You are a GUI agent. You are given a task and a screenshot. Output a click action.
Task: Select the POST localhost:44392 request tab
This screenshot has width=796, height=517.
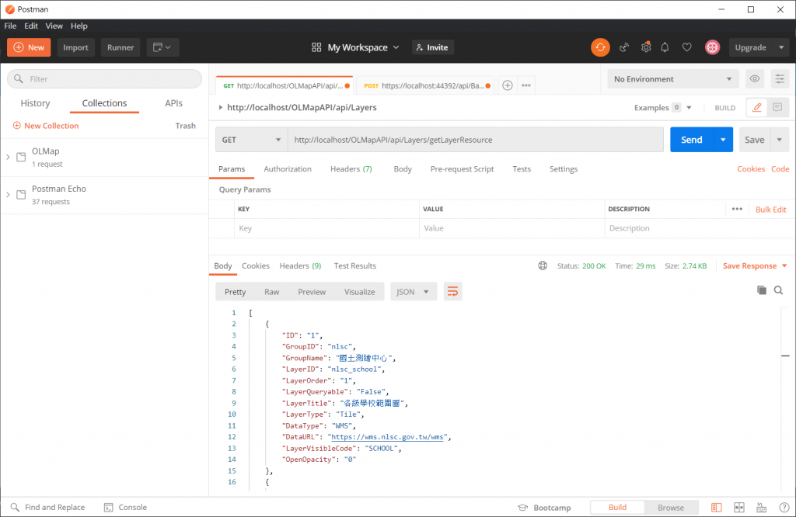[424, 85]
